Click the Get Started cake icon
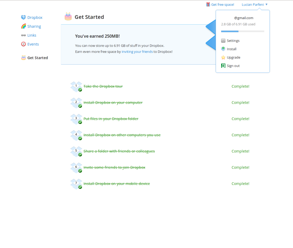293x248 pixels. (x=23, y=57)
